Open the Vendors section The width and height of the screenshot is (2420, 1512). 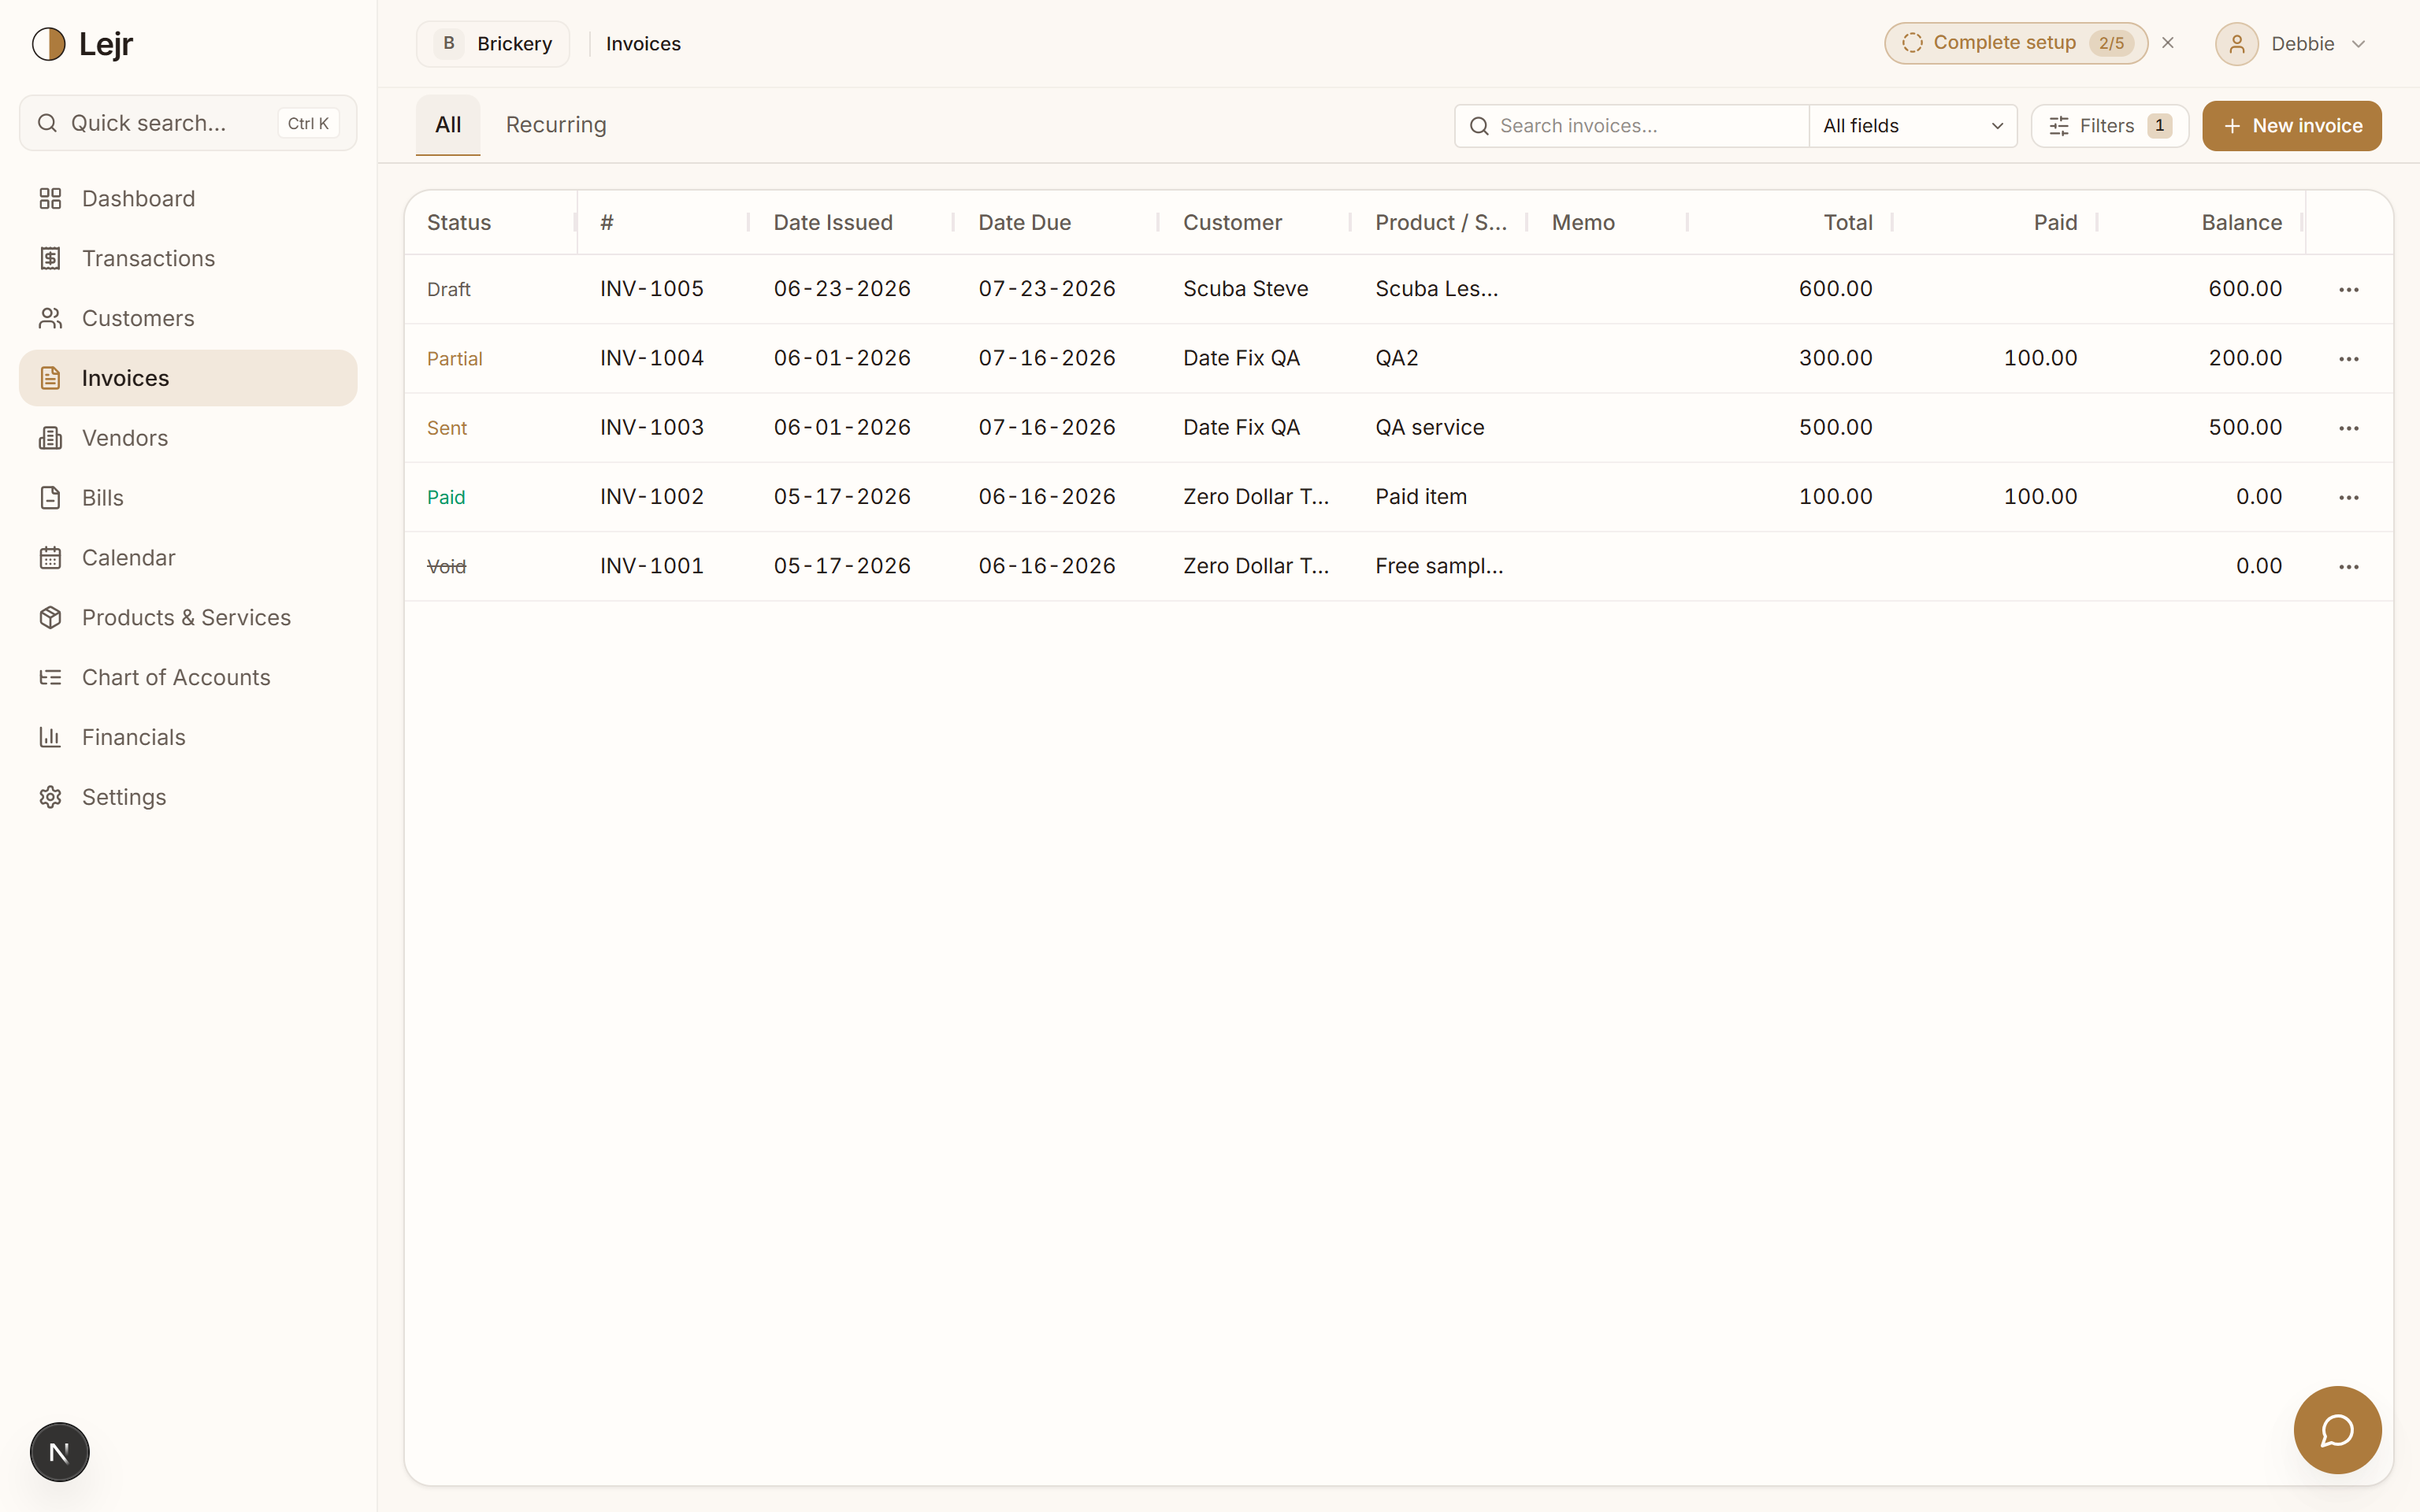click(188, 438)
